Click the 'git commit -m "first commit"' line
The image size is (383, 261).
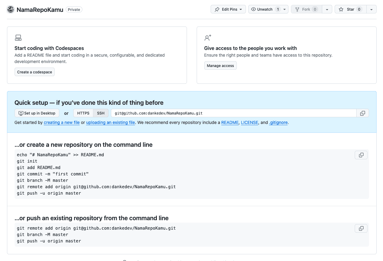tap(53, 174)
